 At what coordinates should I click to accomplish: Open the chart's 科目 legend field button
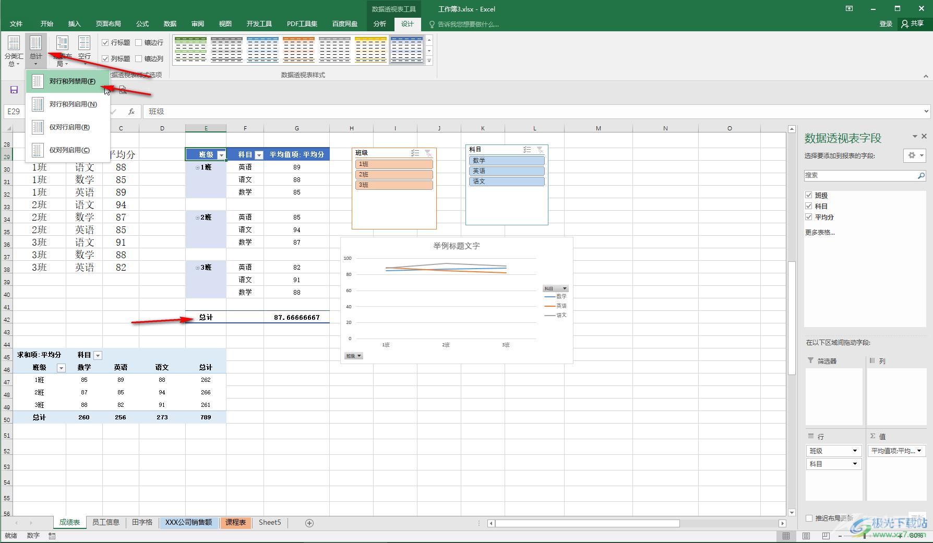pyautogui.click(x=555, y=288)
